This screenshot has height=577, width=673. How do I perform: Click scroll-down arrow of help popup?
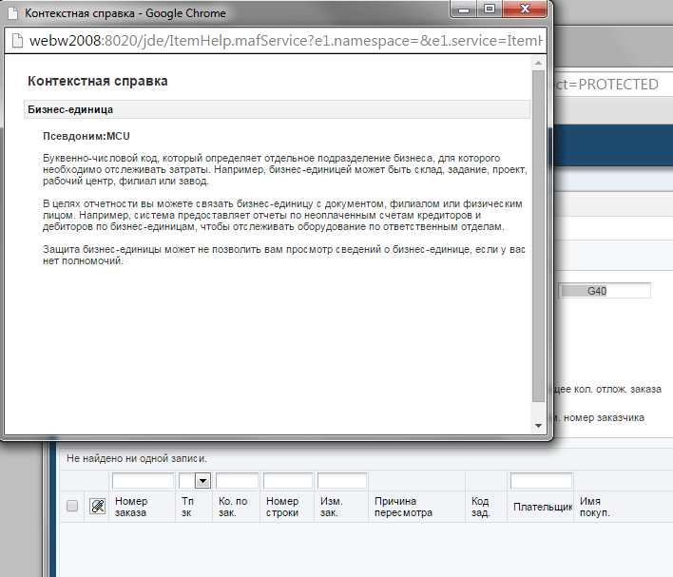point(538,424)
